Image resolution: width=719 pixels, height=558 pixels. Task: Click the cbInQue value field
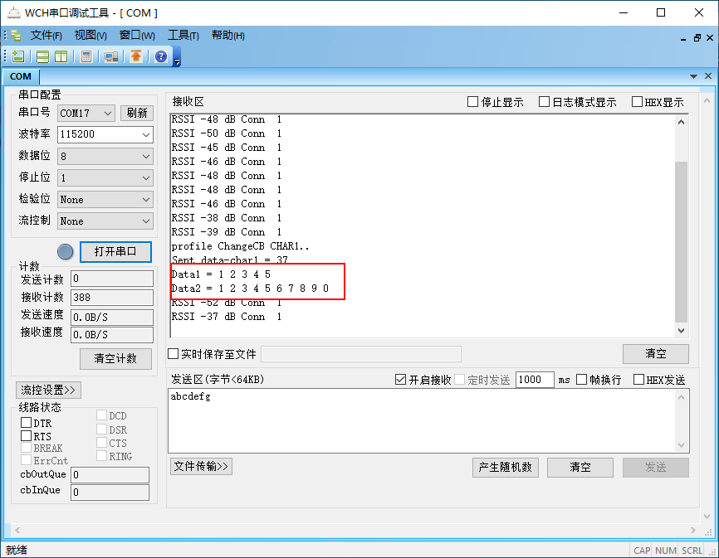110,492
